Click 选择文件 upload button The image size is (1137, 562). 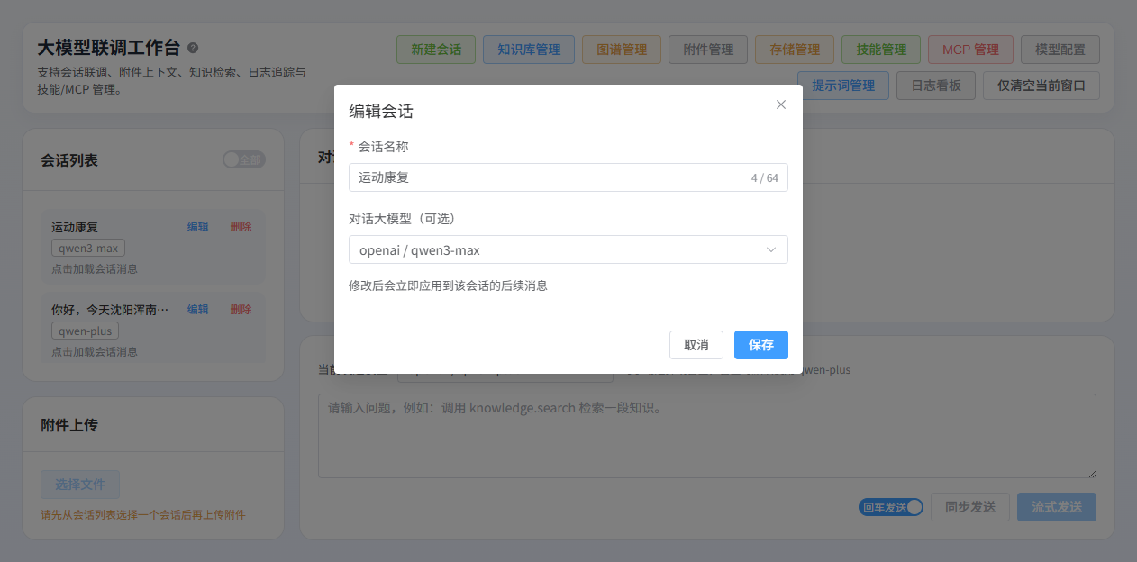coord(80,485)
